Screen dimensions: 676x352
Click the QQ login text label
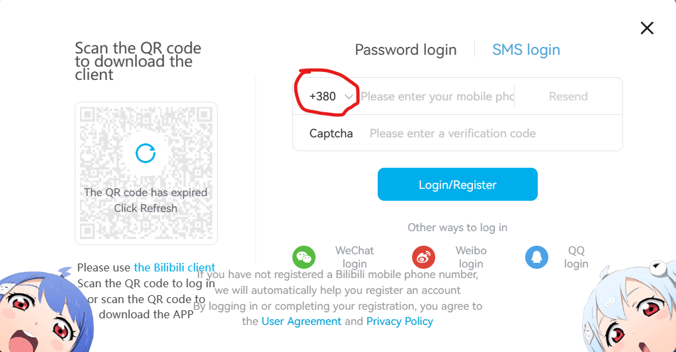coord(576,257)
